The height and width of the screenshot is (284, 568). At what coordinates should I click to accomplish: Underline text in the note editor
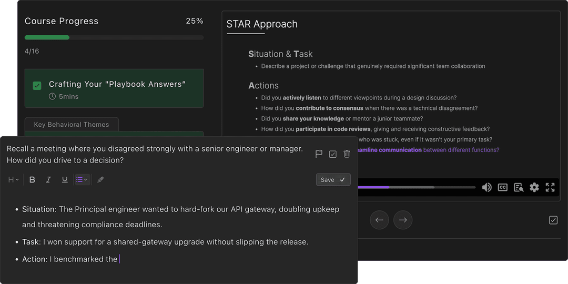(x=65, y=180)
